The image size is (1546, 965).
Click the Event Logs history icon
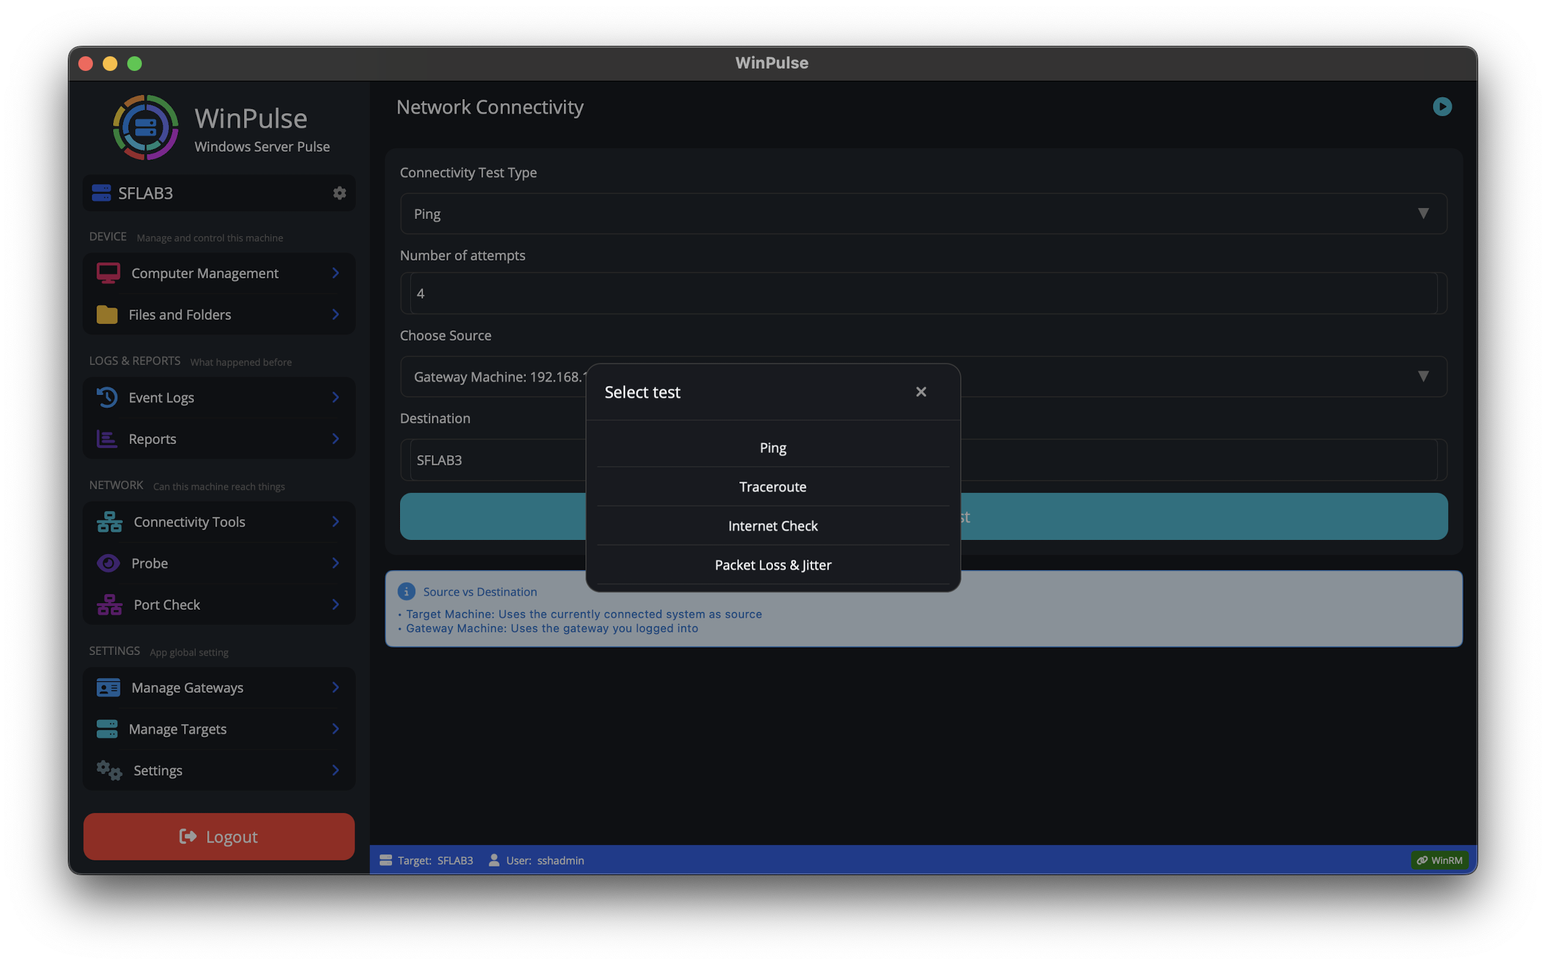(106, 397)
